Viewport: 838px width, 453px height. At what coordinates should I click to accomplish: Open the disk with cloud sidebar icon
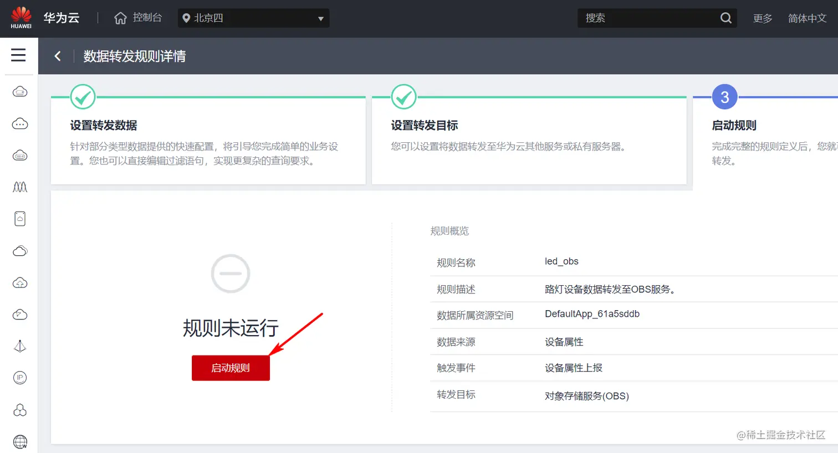(20, 219)
